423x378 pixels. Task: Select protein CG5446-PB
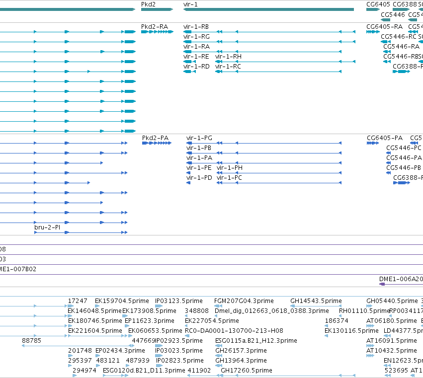tap(404, 168)
